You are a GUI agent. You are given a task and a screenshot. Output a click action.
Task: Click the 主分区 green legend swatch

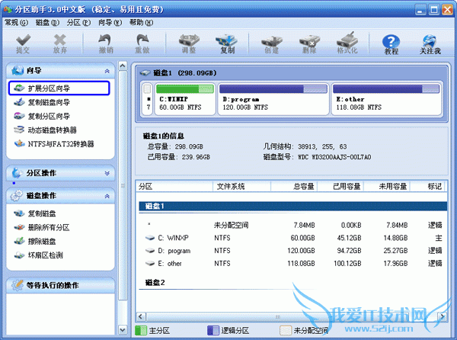tap(141, 330)
